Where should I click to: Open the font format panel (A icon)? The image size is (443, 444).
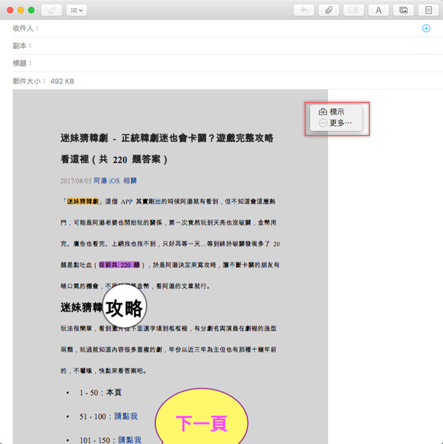(378, 11)
